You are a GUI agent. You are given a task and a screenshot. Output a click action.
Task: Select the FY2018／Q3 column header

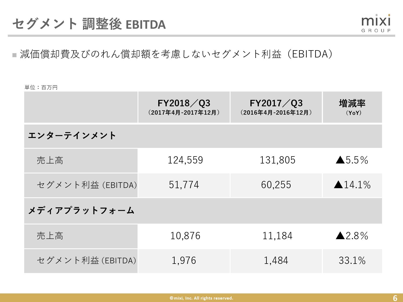[184, 107]
